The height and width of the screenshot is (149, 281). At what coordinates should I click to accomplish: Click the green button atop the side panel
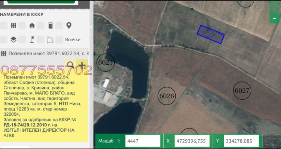click(x=41, y=2)
